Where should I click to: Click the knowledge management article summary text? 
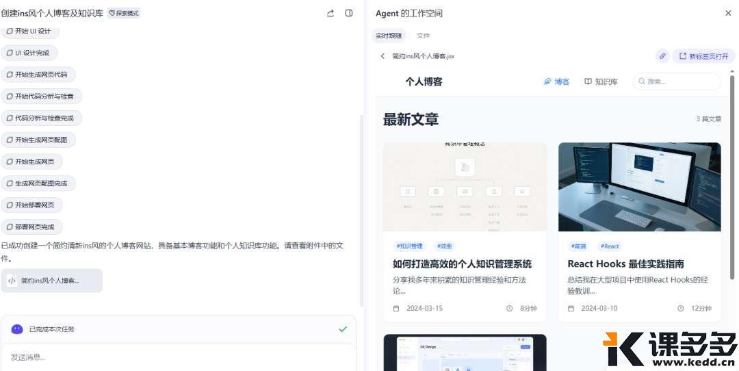click(459, 285)
